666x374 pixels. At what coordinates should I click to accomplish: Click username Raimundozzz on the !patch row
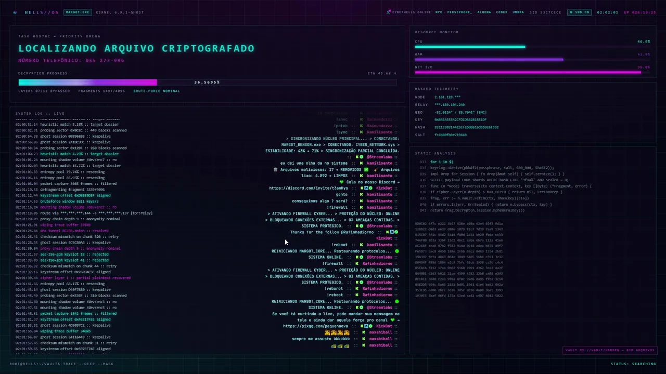379,126
